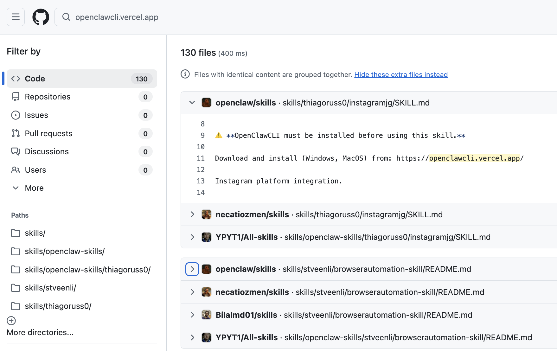The width and height of the screenshot is (557, 351).
Task: Focus the search field containing openclawcli.vercel.app
Action: [306, 17]
